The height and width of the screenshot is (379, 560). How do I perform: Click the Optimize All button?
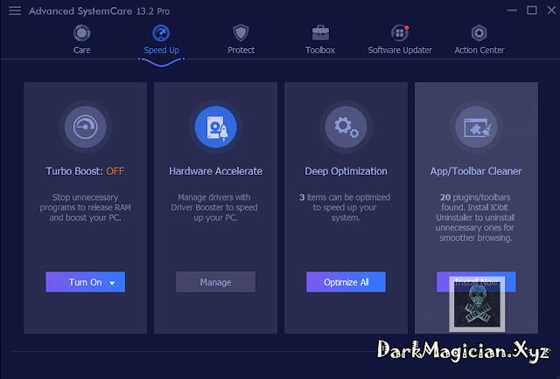tap(346, 282)
